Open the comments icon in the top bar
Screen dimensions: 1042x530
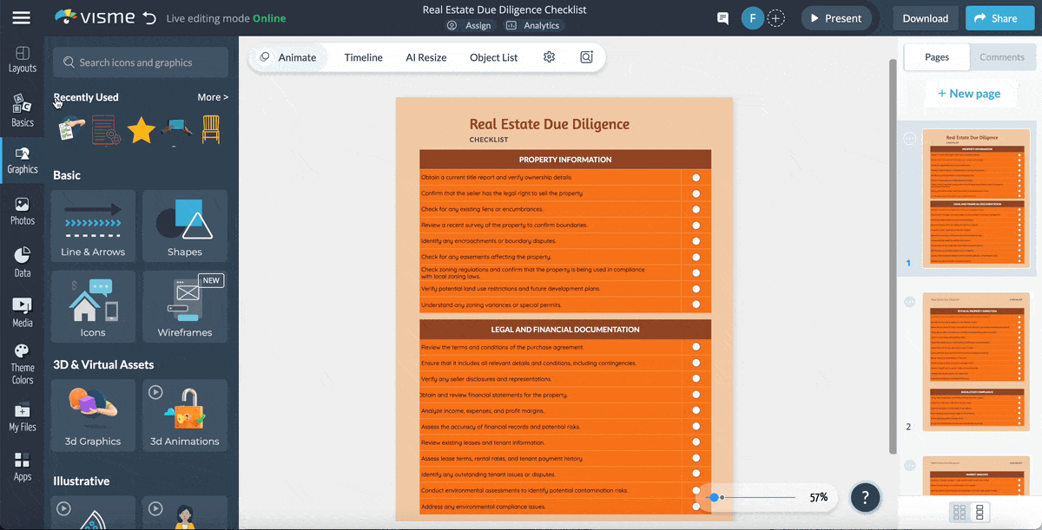point(722,17)
